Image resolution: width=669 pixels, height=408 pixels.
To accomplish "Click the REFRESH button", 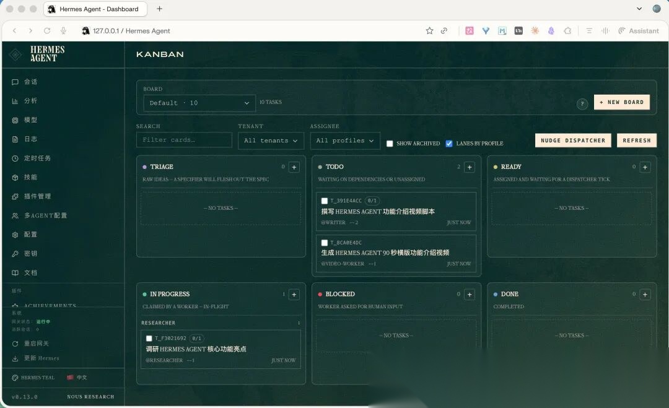I will click(637, 141).
